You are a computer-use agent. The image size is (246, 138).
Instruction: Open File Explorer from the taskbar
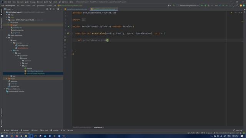(x=26, y=136)
